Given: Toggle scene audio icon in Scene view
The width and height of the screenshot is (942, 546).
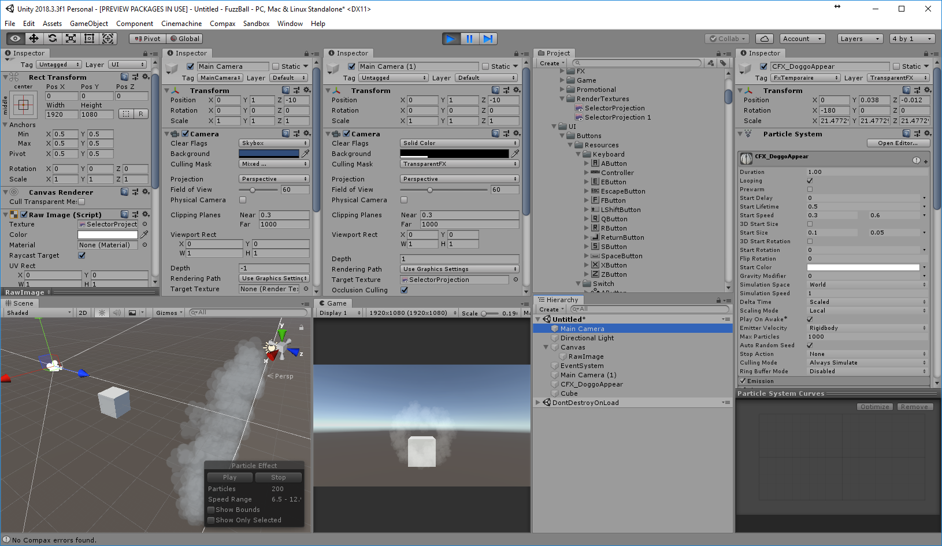Looking at the screenshot, I should click(x=117, y=313).
